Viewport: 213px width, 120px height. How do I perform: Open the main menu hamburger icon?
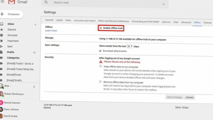click(x=2, y=2)
